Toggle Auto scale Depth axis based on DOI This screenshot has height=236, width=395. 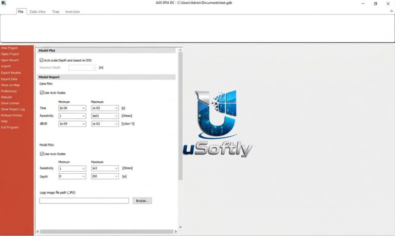click(41, 60)
